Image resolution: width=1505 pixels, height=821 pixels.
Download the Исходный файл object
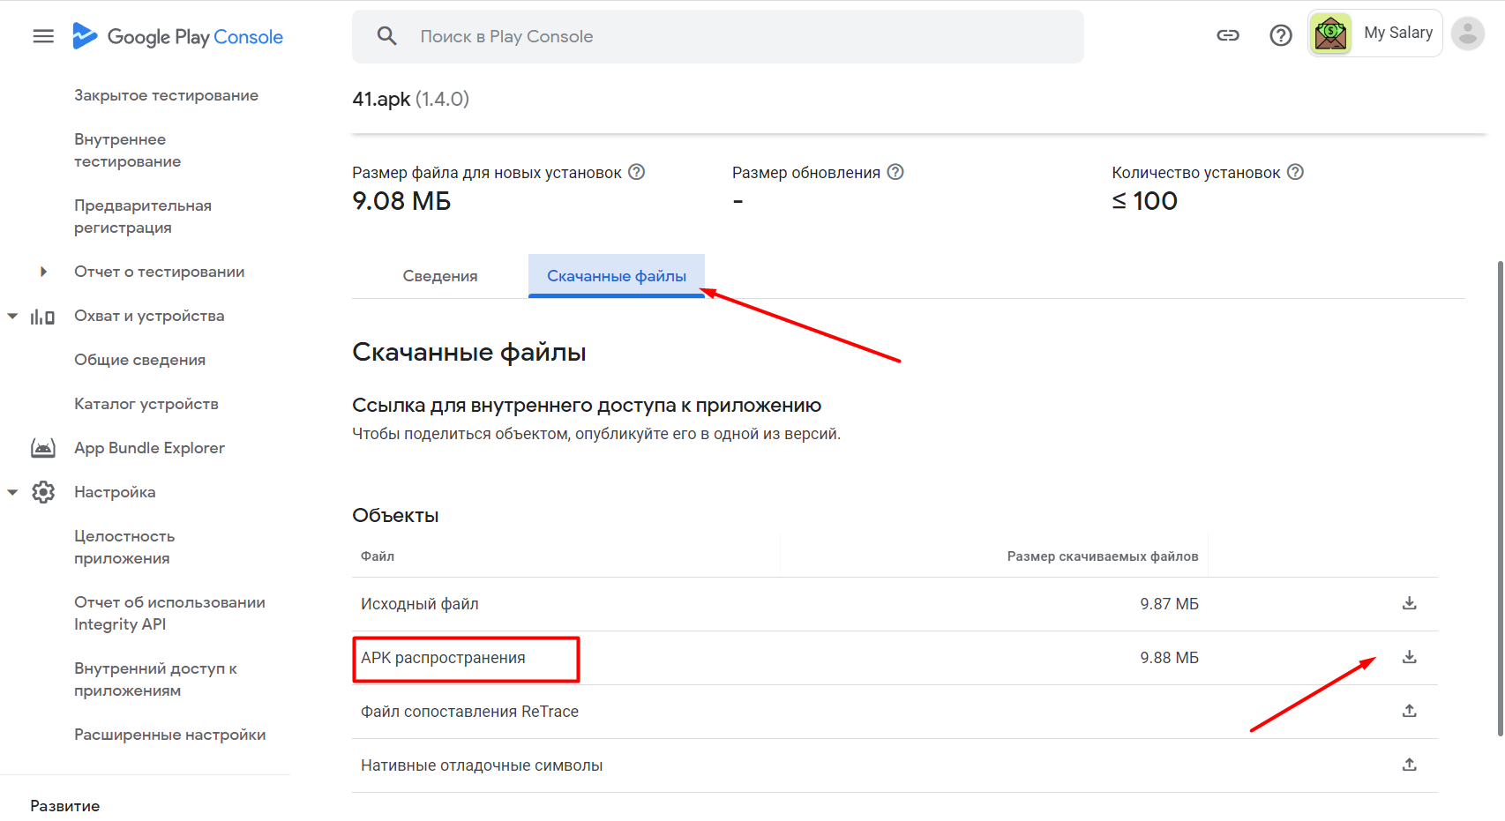click(1409, 603)
